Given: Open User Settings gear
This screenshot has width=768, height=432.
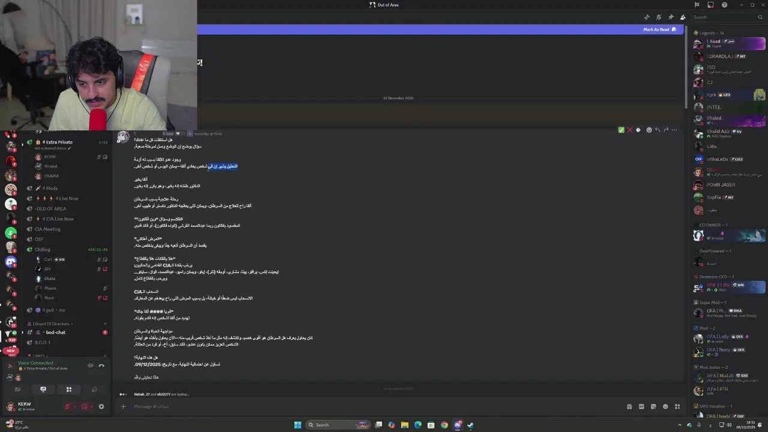Looking at the screenshot, I should pos(101,407).
